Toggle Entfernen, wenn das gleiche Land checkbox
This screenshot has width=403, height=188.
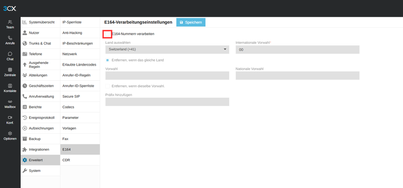click(x=107, y=60)
